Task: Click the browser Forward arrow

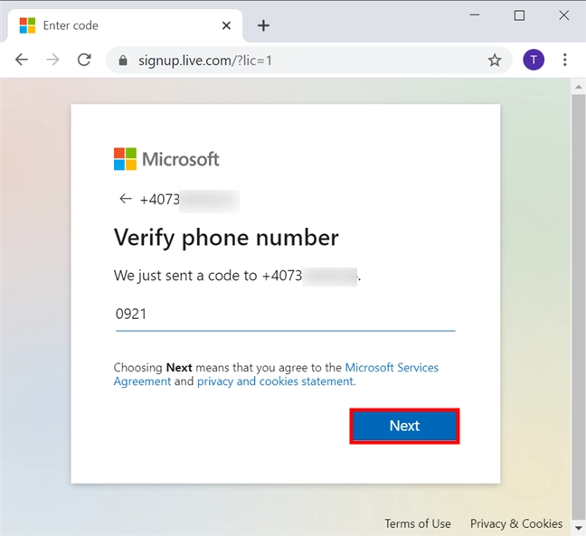Action: tap(52, 60)
